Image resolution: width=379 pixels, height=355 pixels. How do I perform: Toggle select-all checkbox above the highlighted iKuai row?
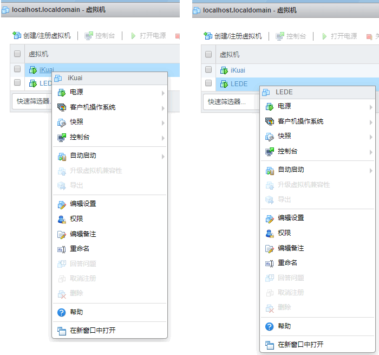pyautogui.click(x=17, y=54)
